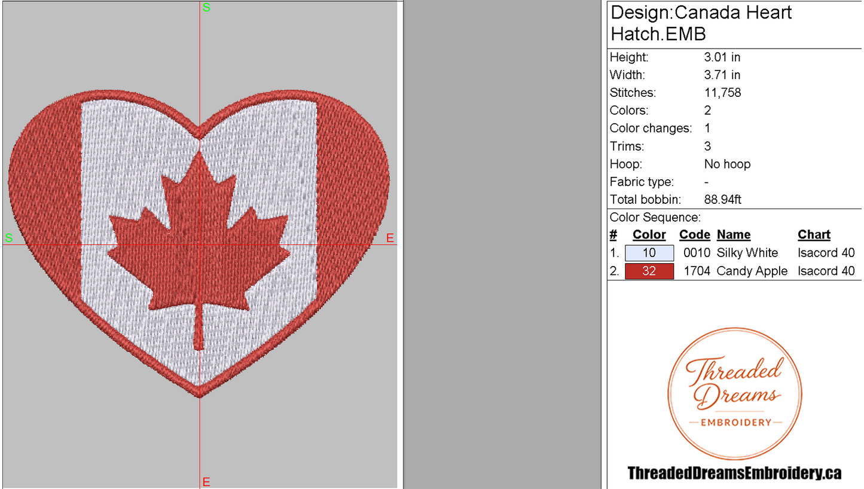The width and height of the screenshot is (864, 489).
Task: Click the 'Name' column header
Action: [734, 235]
